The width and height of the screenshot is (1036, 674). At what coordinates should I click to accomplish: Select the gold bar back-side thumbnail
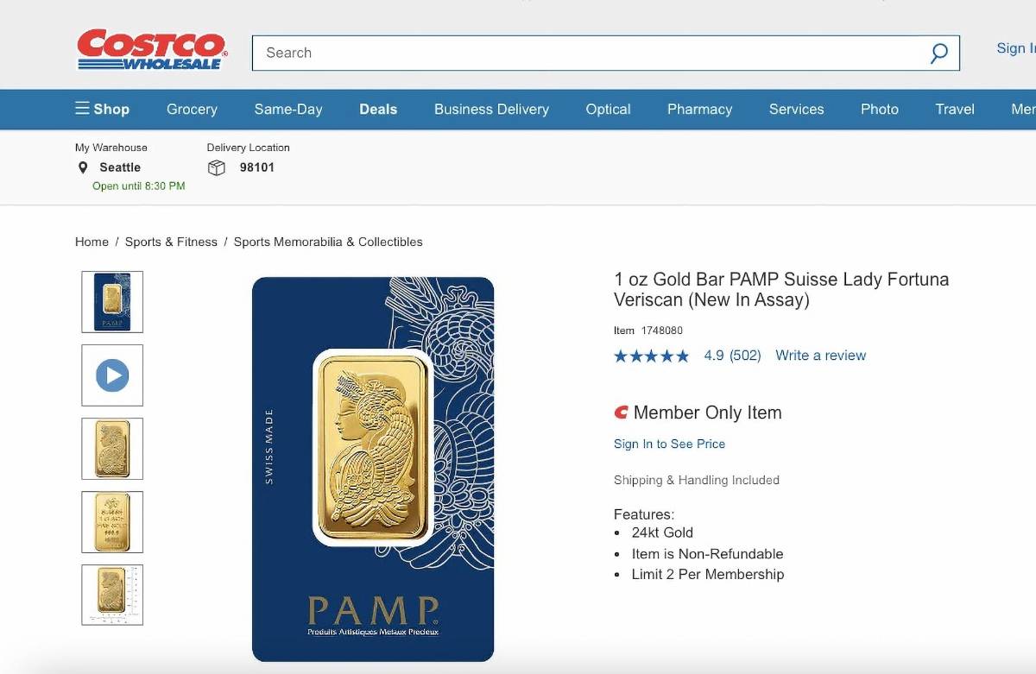112,522
